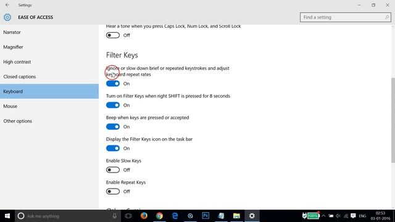Click the Ease of Access gear icon
Image resolution: width=395 pixels, height=222 pixels.
click(x=7, y=17)
